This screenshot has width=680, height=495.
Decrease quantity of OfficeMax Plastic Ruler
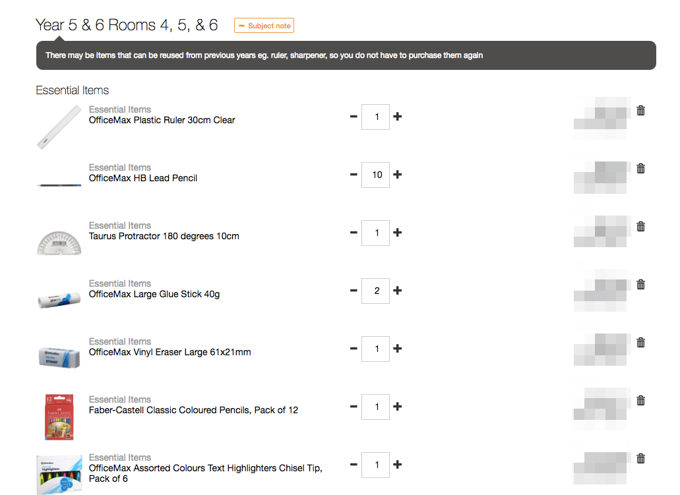354,117
